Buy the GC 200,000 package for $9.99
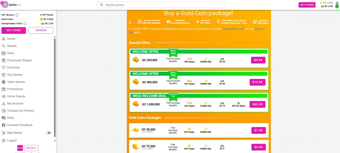 click(258, 60)
